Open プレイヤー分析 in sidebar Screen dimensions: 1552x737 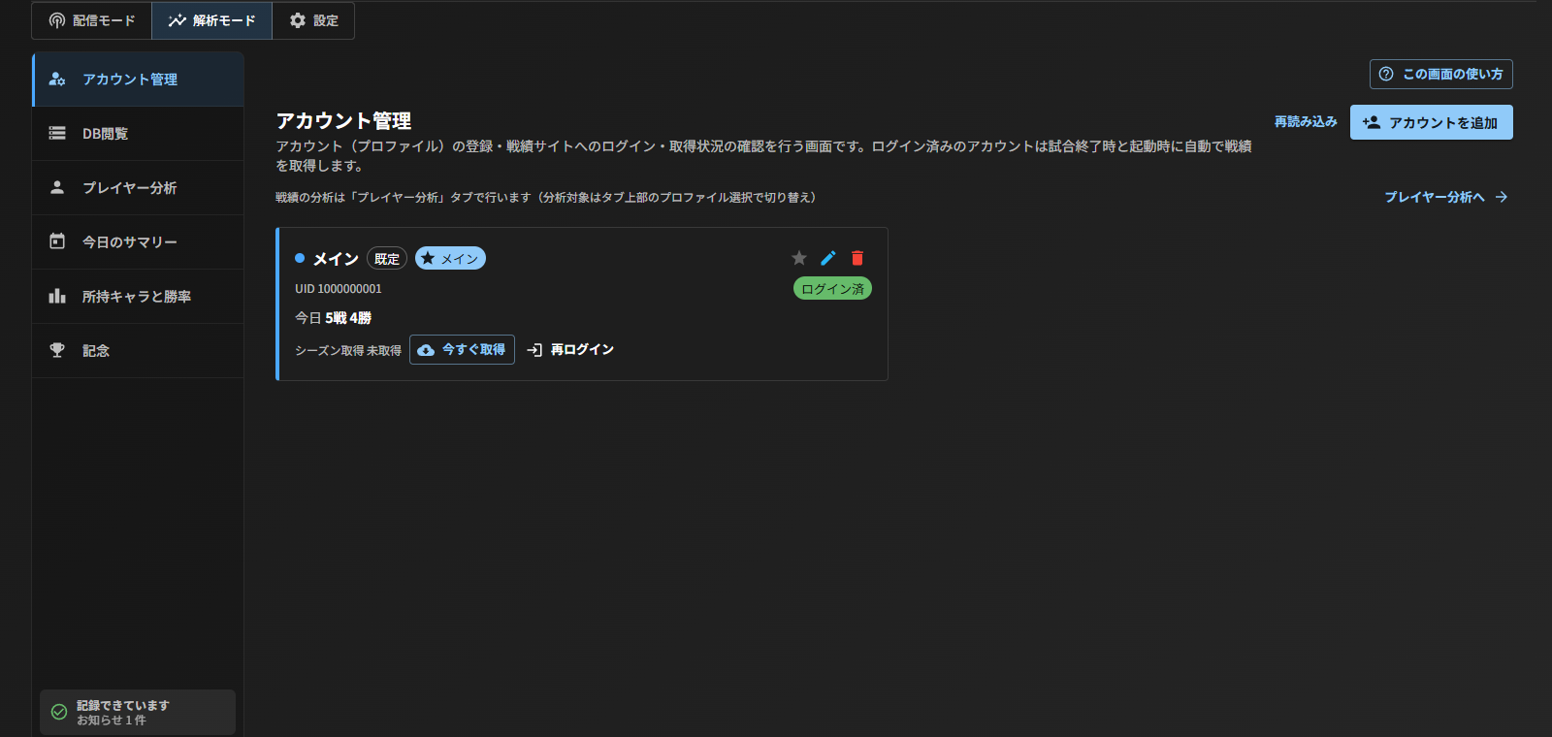click(x=138, y=188)
